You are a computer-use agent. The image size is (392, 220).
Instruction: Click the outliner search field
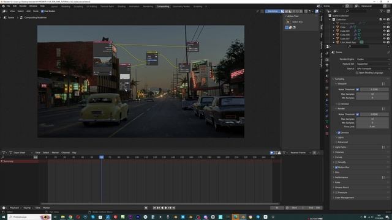(x=357, y=11)
